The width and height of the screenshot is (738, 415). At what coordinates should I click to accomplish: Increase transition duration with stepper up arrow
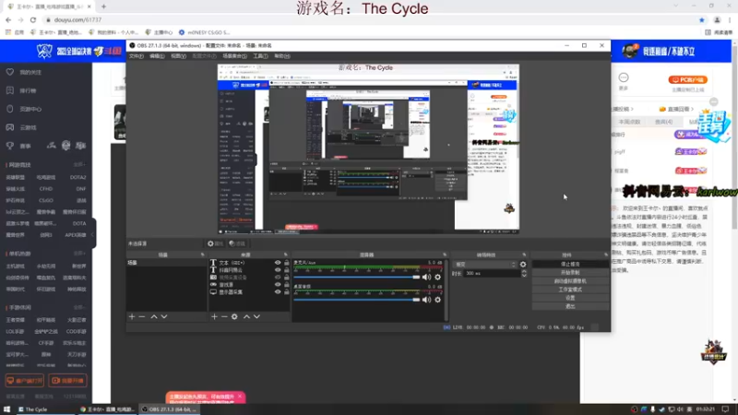(524, 271)
